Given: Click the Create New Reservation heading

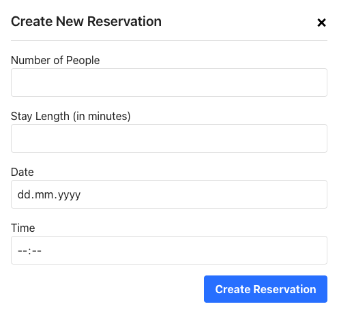Looking at the screenshot, I should 86,22.
